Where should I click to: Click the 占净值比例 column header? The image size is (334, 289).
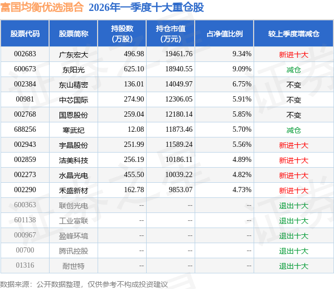pyautogui.click(x=224, y=33)
